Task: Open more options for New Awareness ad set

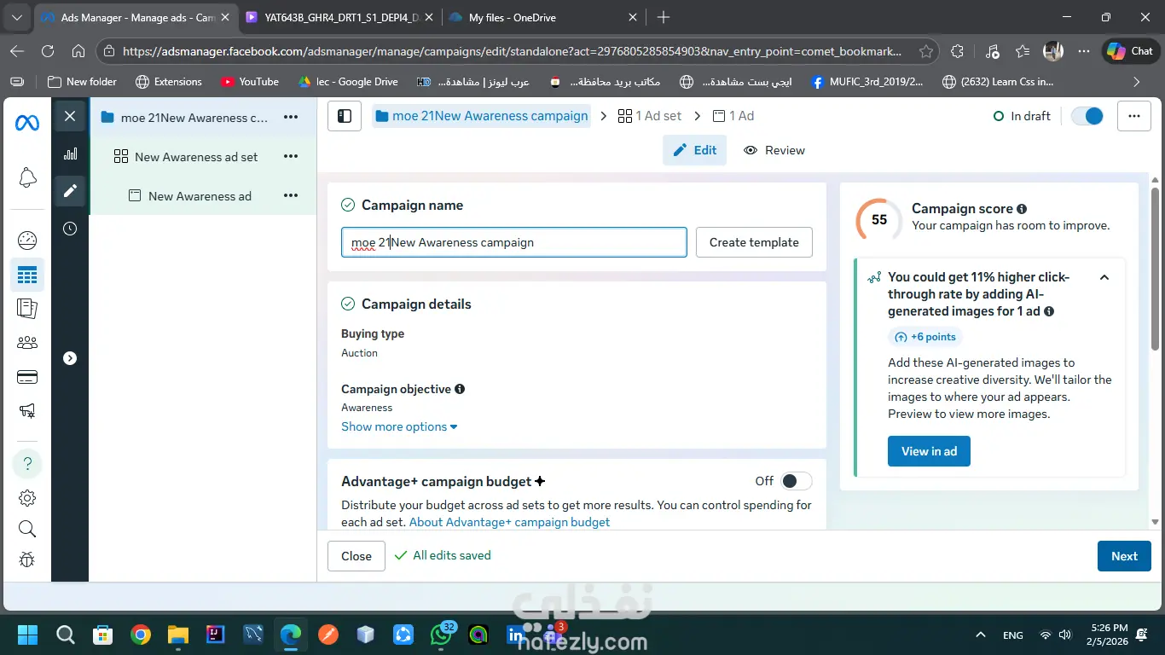Action: coord(291,157)
